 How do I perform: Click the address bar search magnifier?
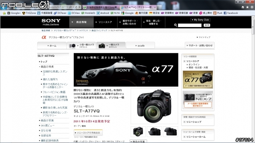pyautogui.click(x=71, y=7)
